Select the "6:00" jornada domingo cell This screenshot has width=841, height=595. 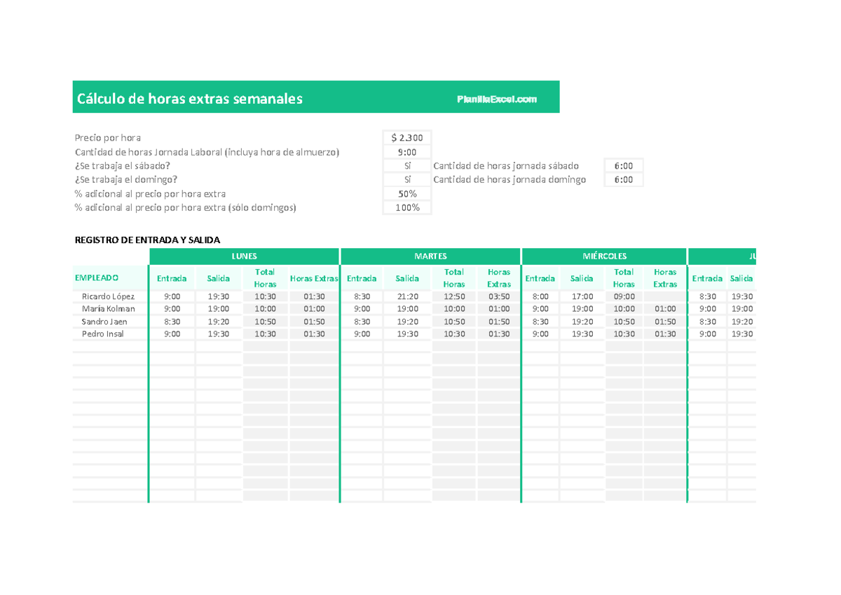[x=622, y=179]
